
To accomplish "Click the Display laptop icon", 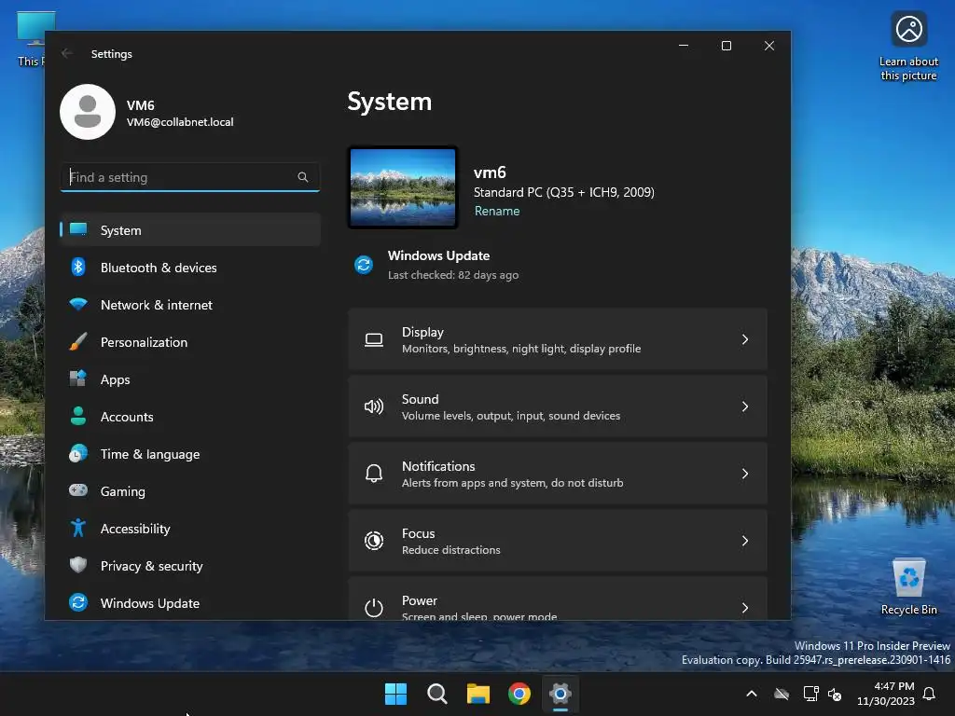I will click(x=374, y=339).
